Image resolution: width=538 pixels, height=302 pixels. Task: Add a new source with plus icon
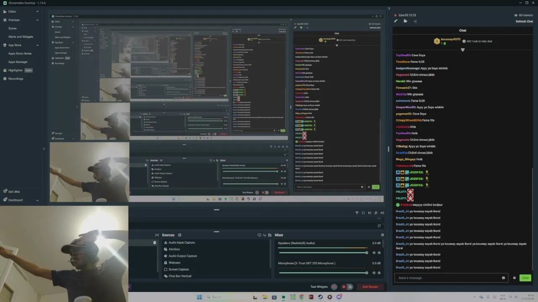click(179, 235)
